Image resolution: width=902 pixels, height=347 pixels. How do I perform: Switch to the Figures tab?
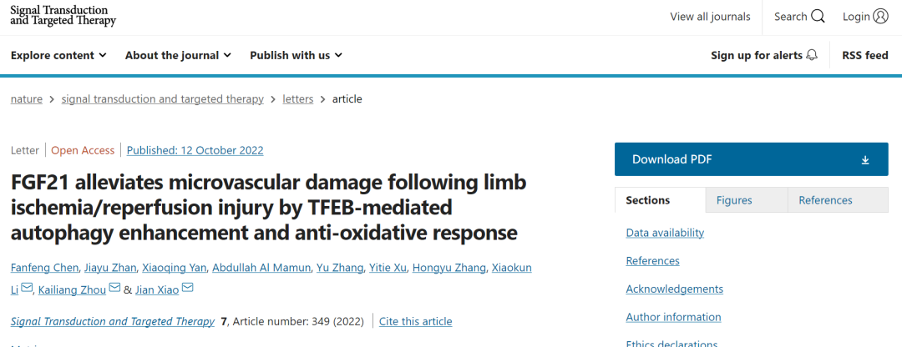(x=734, y=200)
